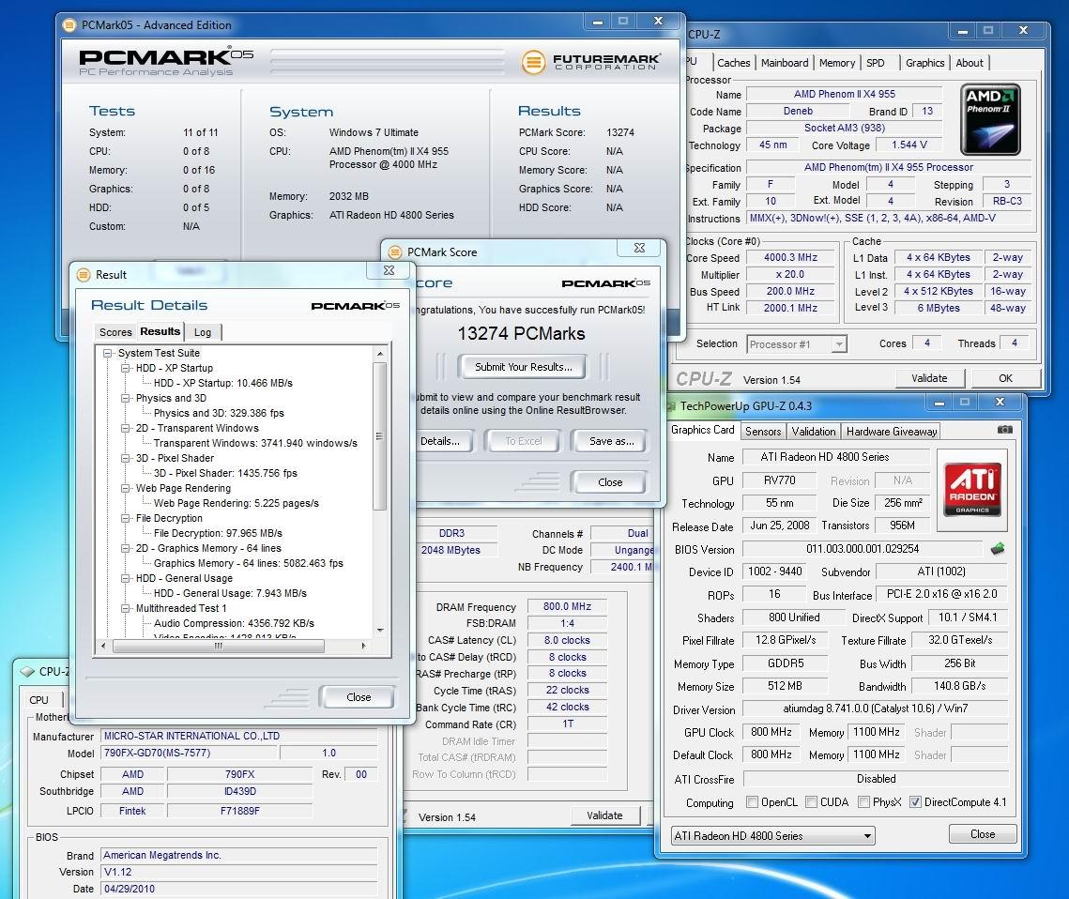Open the Validation tab in GPU-Z

pos(814,432)
